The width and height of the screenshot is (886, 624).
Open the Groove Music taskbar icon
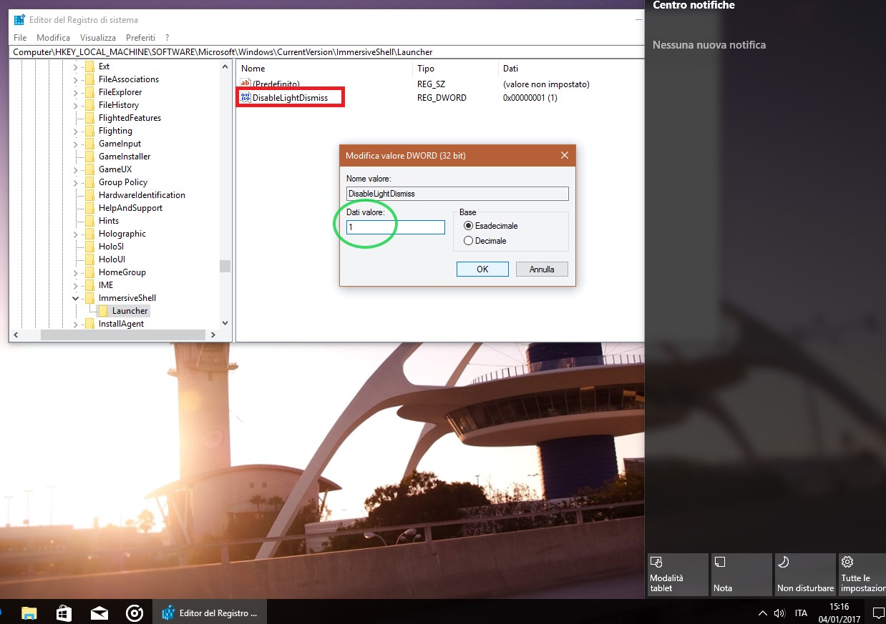tap(134, 613)
